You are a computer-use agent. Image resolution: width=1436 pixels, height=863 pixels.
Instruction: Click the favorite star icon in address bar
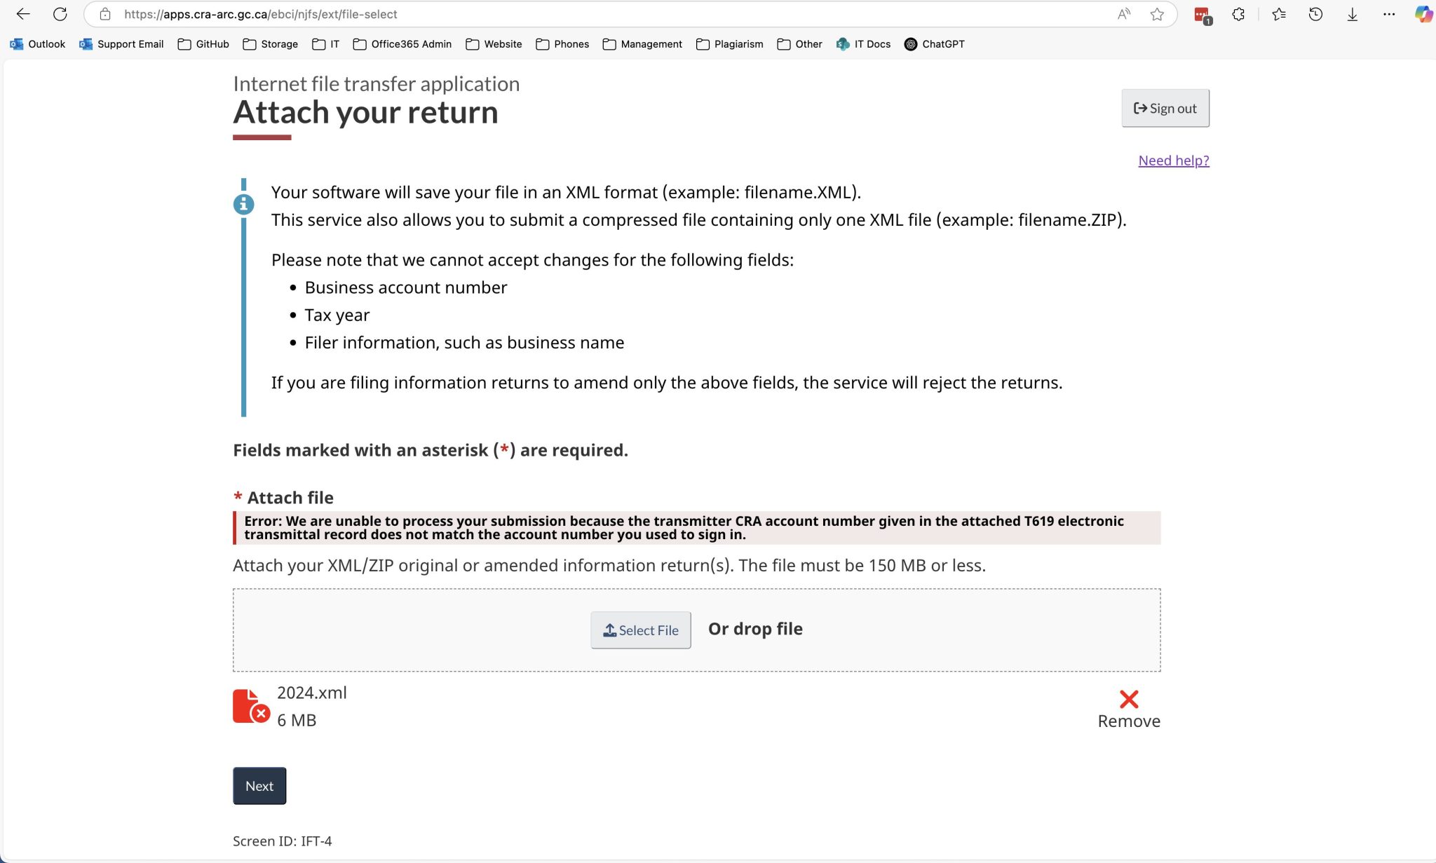(x=1157, y=14)
